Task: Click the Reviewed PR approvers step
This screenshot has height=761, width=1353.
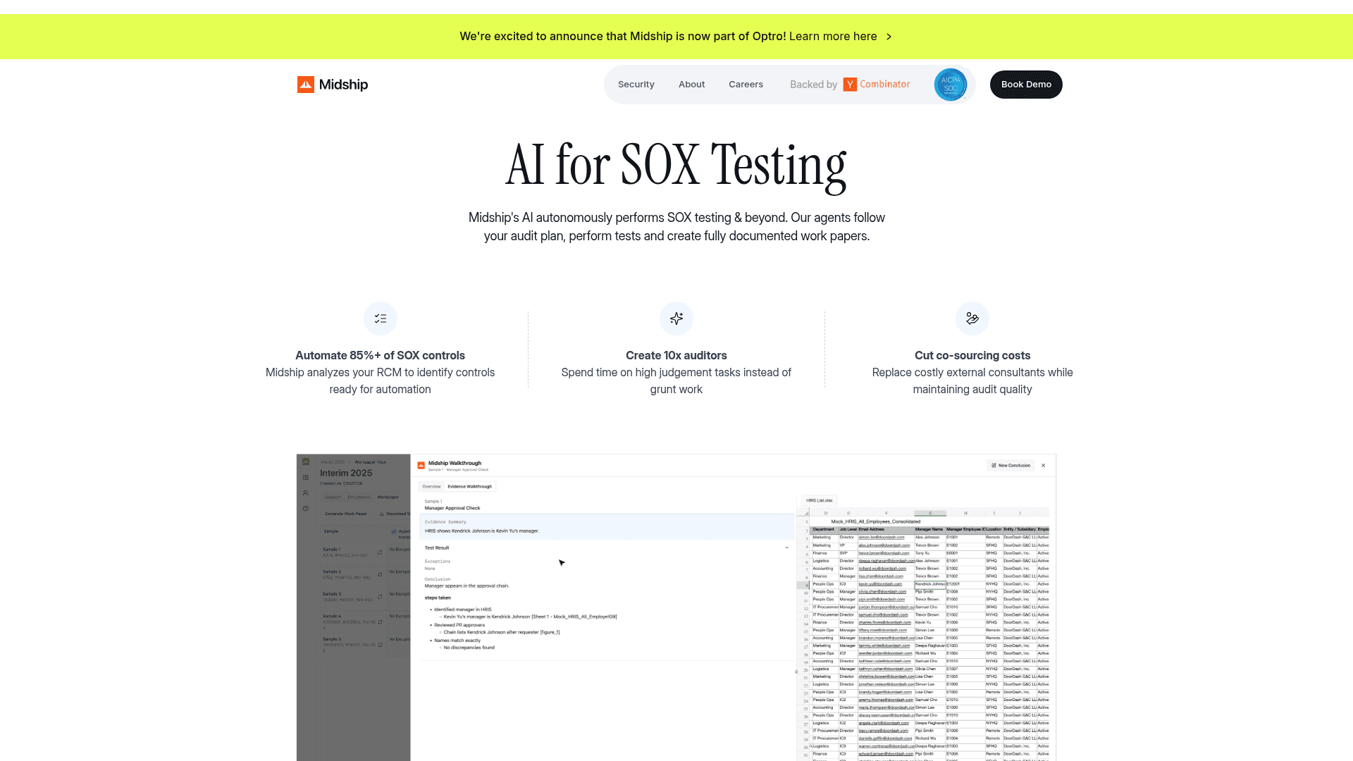Action: tap(459, 625)
